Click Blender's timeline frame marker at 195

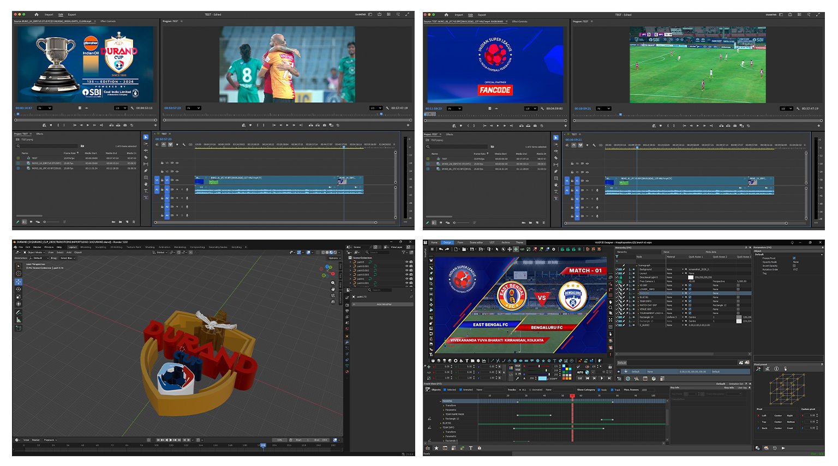(263, 445)
